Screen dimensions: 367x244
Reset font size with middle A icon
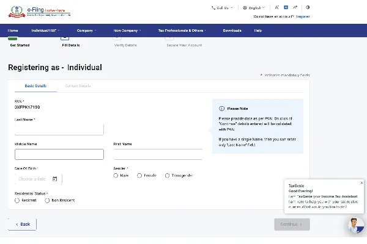click(286, 8)
